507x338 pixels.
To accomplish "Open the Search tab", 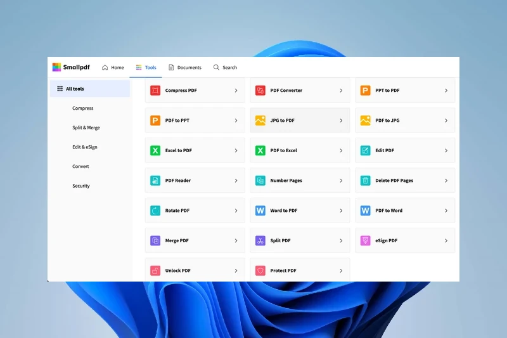I will 225,67.
